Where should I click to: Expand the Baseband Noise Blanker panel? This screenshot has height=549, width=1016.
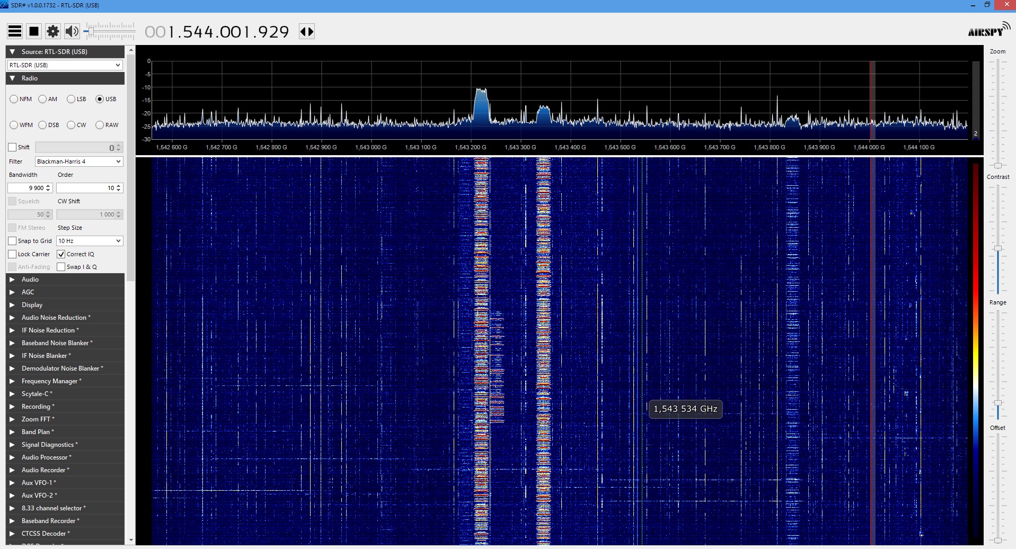tap(65, 343)
